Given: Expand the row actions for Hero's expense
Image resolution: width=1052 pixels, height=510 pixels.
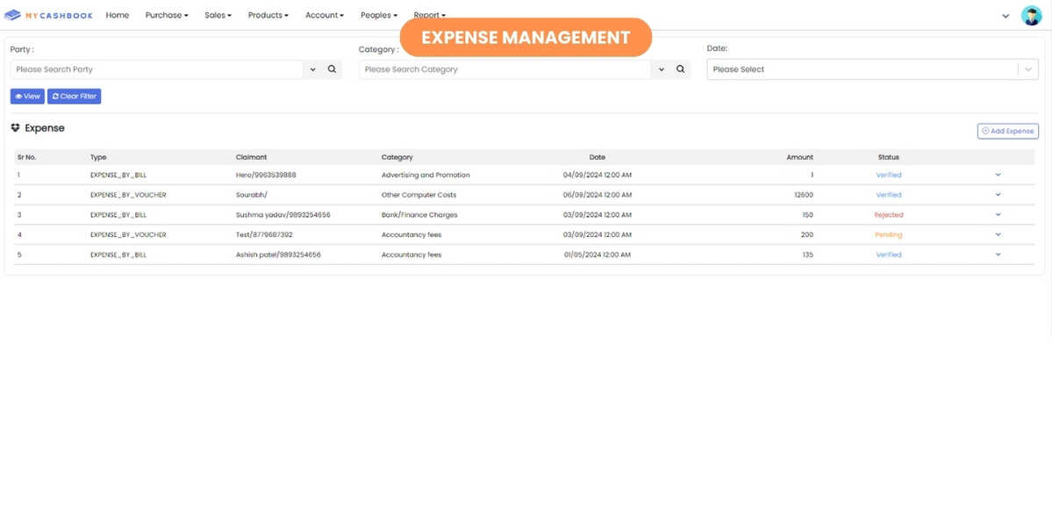Looking at the screenshot, I should pyautogui.click(x=998, y=174).
